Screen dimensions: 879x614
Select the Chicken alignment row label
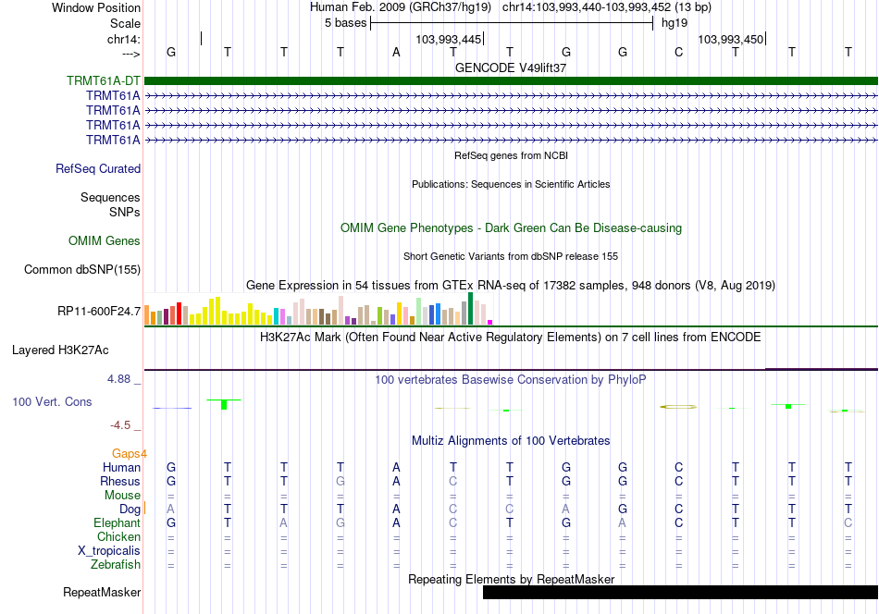pos(118,536)
